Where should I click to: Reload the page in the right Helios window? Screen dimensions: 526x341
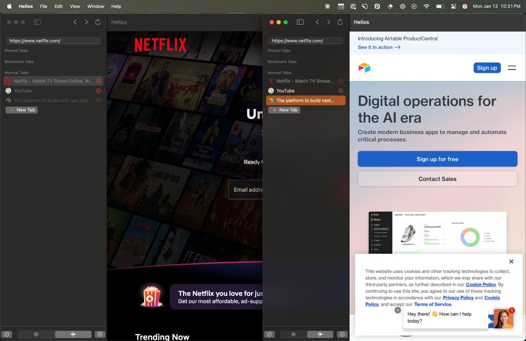point(340,22)
